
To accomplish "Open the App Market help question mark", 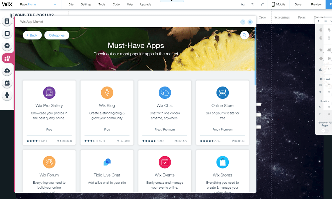I will coord(243,22).
